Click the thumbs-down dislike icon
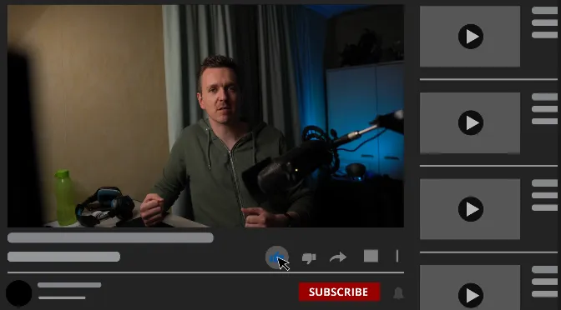Image resolution: width=561 pixels, height=310 pixels. [309, 257]
